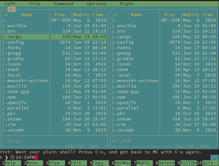Screen dimensions: 219x166
Task: Click the 2 Menu function key button
Action: pyautogui.click(x=33, y=163)
